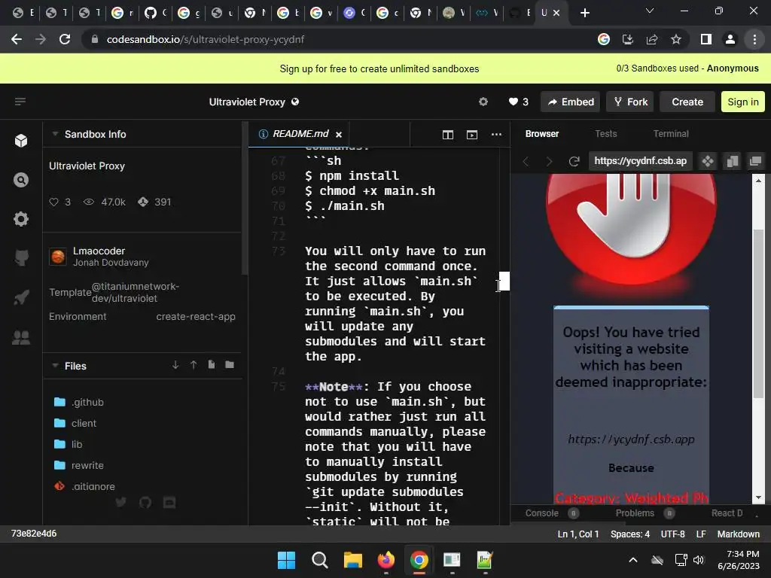This screenshot has width=771, height=578.
Task: Click the copy-window icon in preview toolbar
Action: point(732,161)
